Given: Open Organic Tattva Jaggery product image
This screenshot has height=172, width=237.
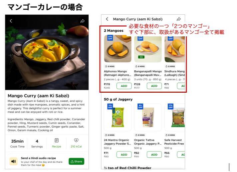Looking at the screenshot, I should pos(148,117).
